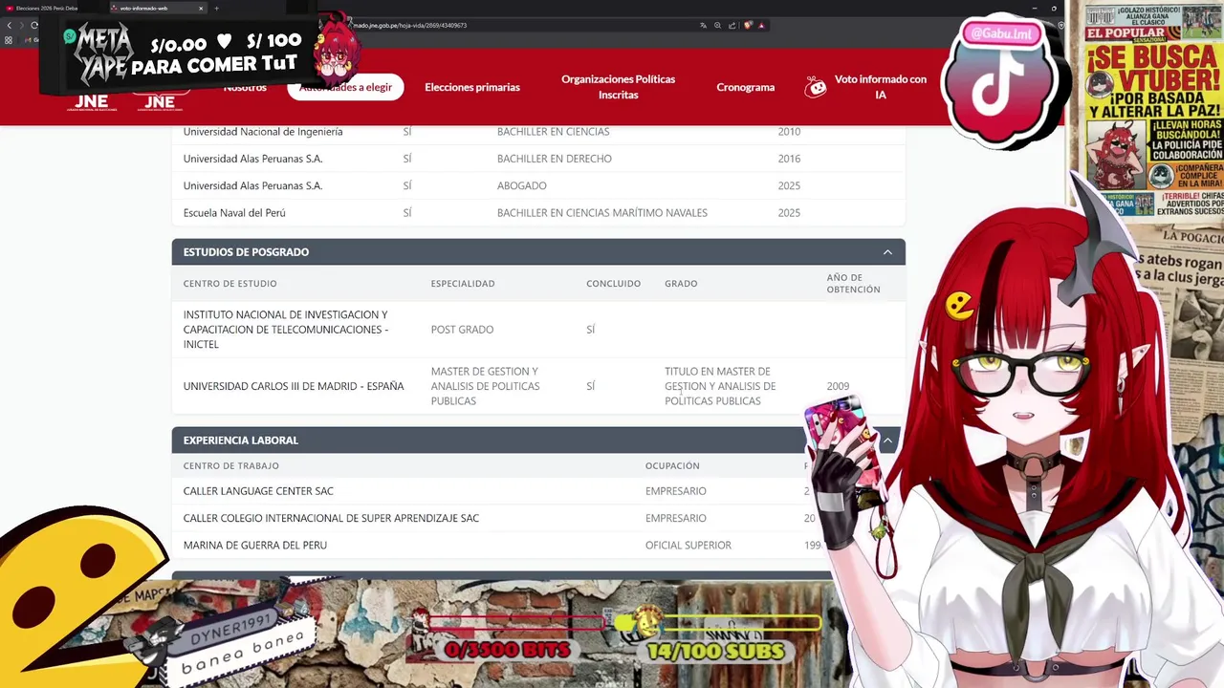Select the POST GRADO specialty cell
1224x688 pixels.
pos(462,330)
